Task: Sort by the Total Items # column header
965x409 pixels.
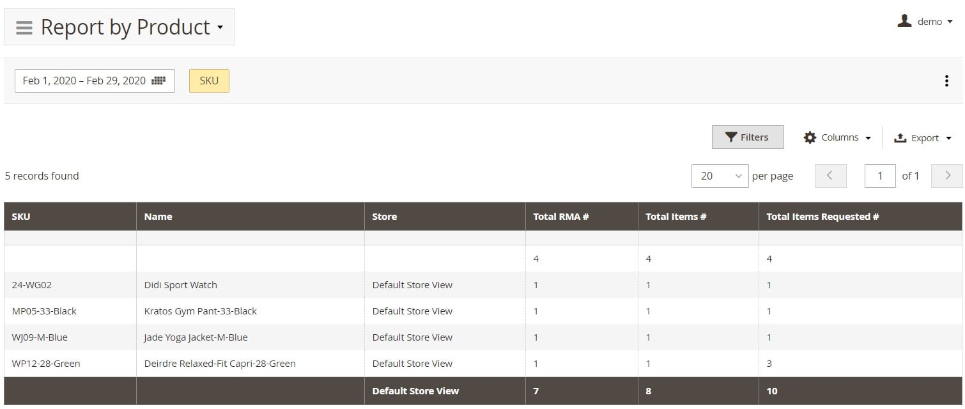Action: point(698,217)
